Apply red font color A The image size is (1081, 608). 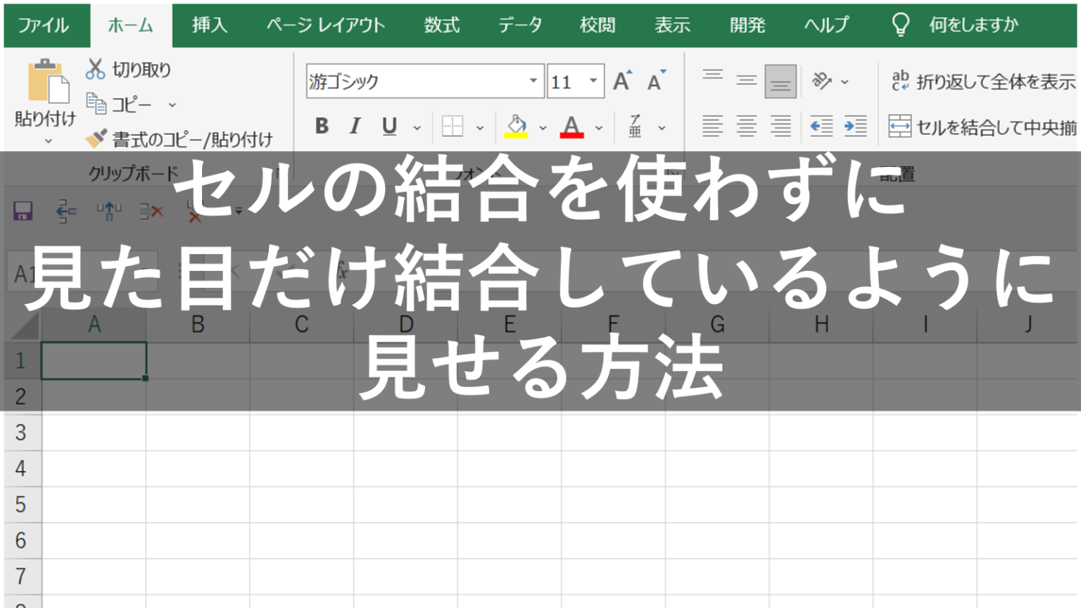571,126
